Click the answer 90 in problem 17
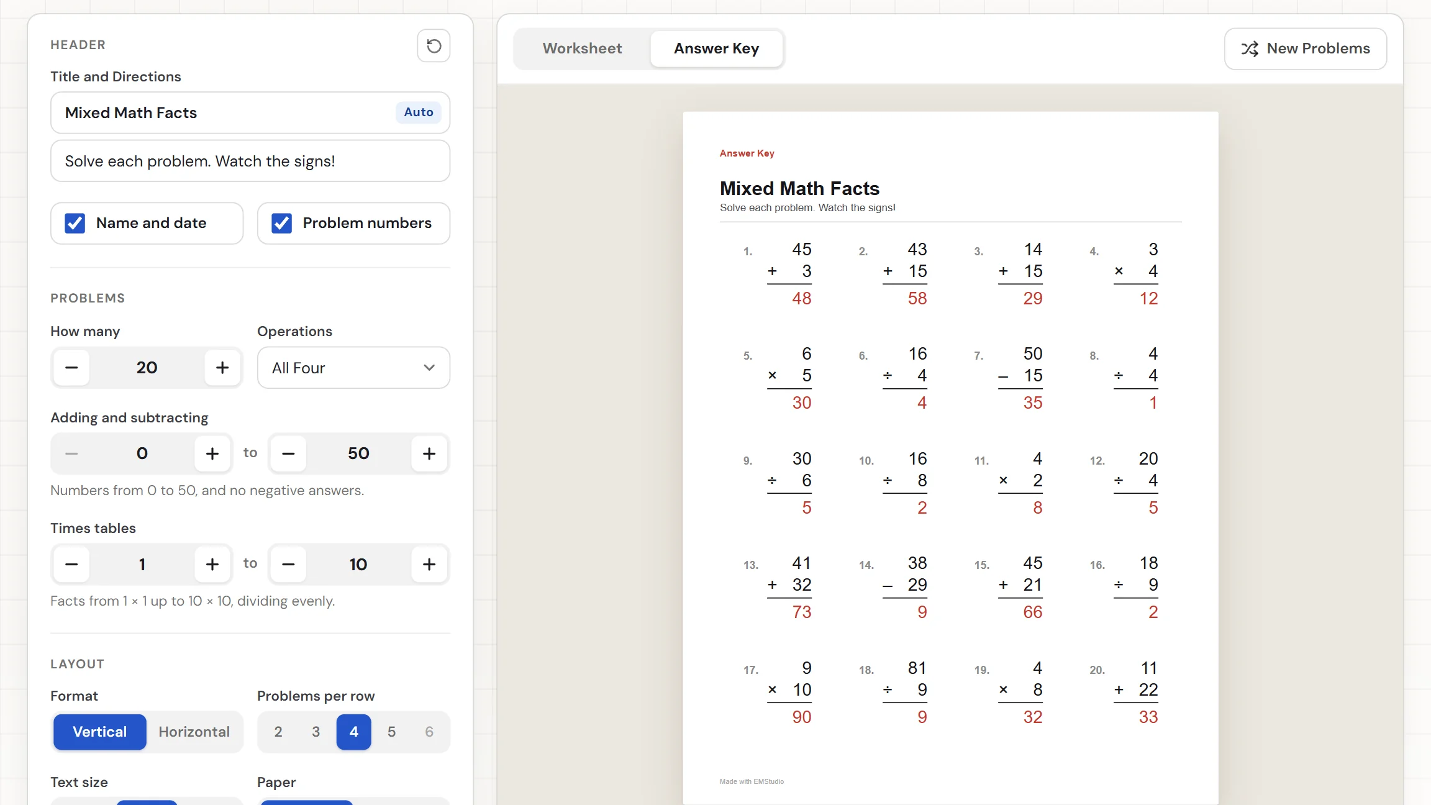1431x805 pixels. click(802, 717)
